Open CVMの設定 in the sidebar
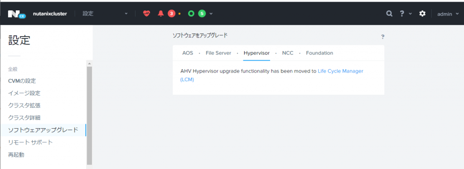This screenshot has height=169, width=464. [22, 81]
